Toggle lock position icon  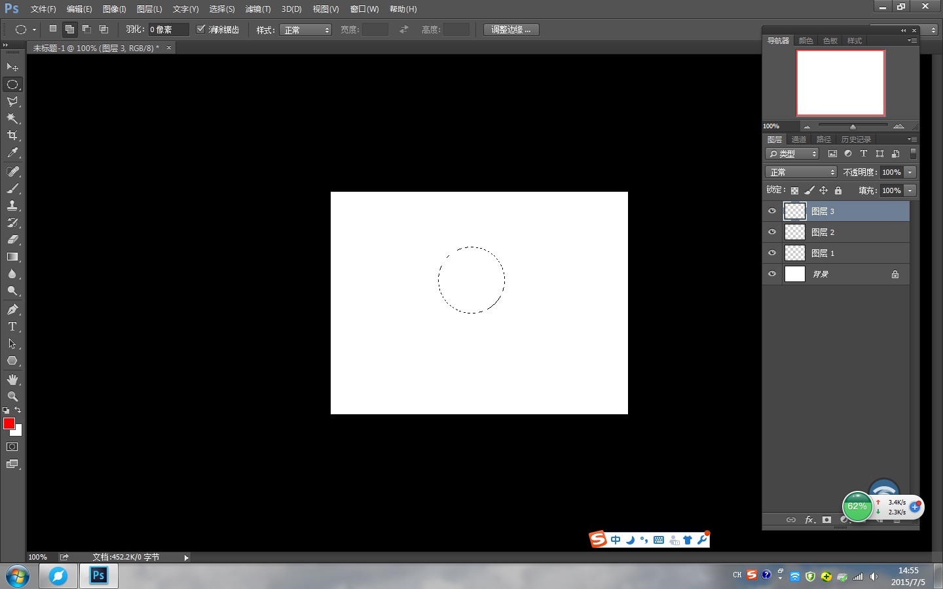coord(824,190)
